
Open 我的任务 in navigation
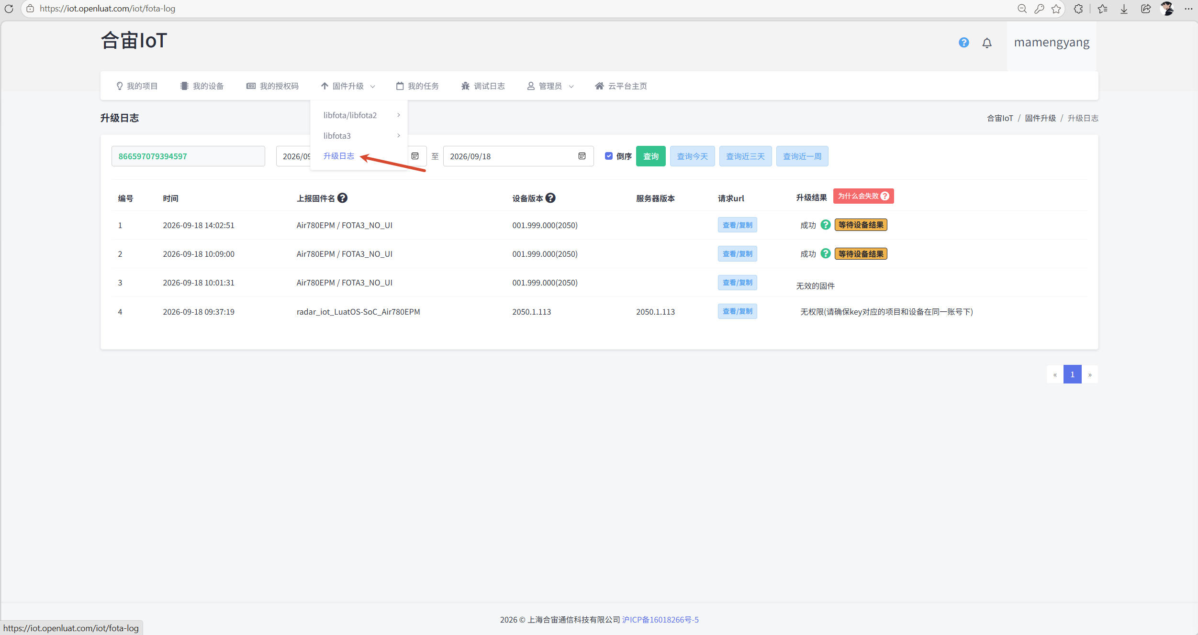(x=417, y=86)
